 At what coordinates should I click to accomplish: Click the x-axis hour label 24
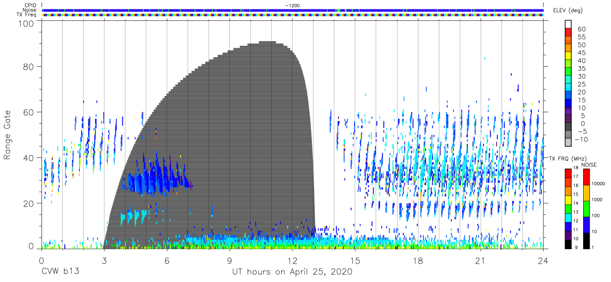coord(543,261)
